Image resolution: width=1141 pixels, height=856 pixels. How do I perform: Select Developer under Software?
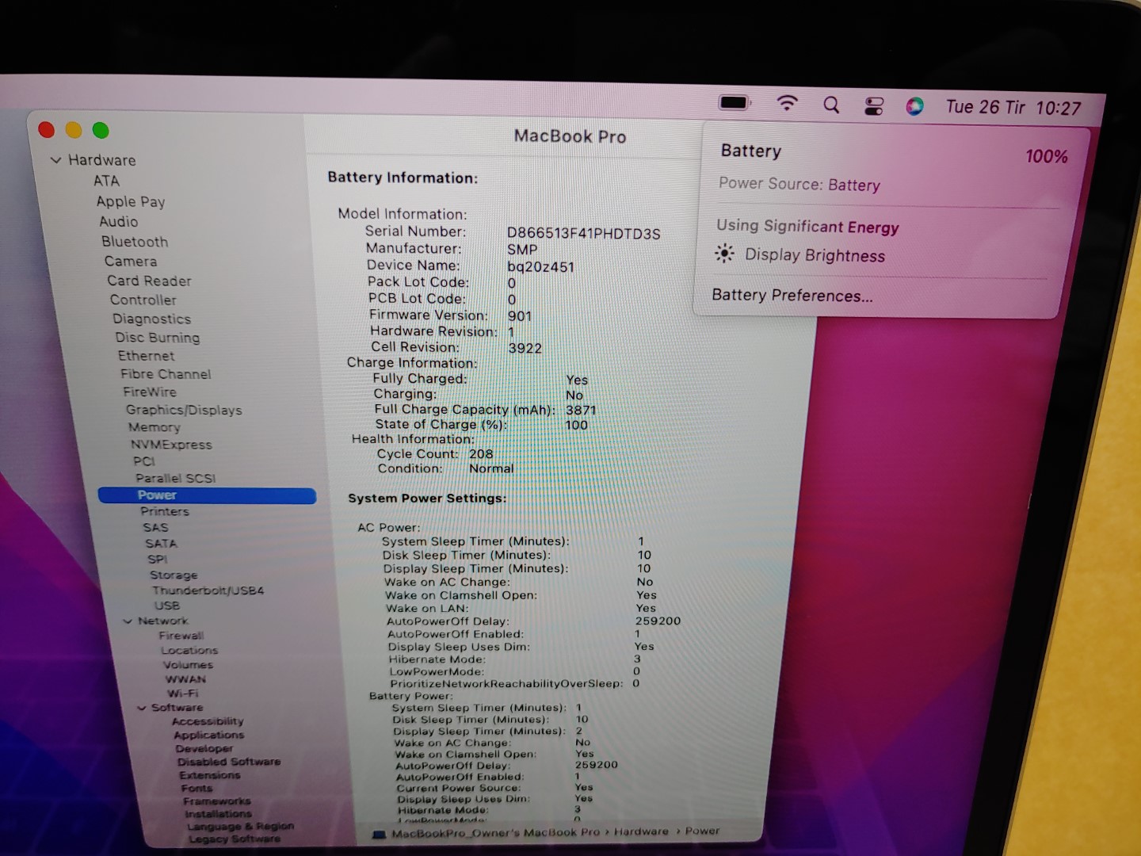click(x=204, y=748)
